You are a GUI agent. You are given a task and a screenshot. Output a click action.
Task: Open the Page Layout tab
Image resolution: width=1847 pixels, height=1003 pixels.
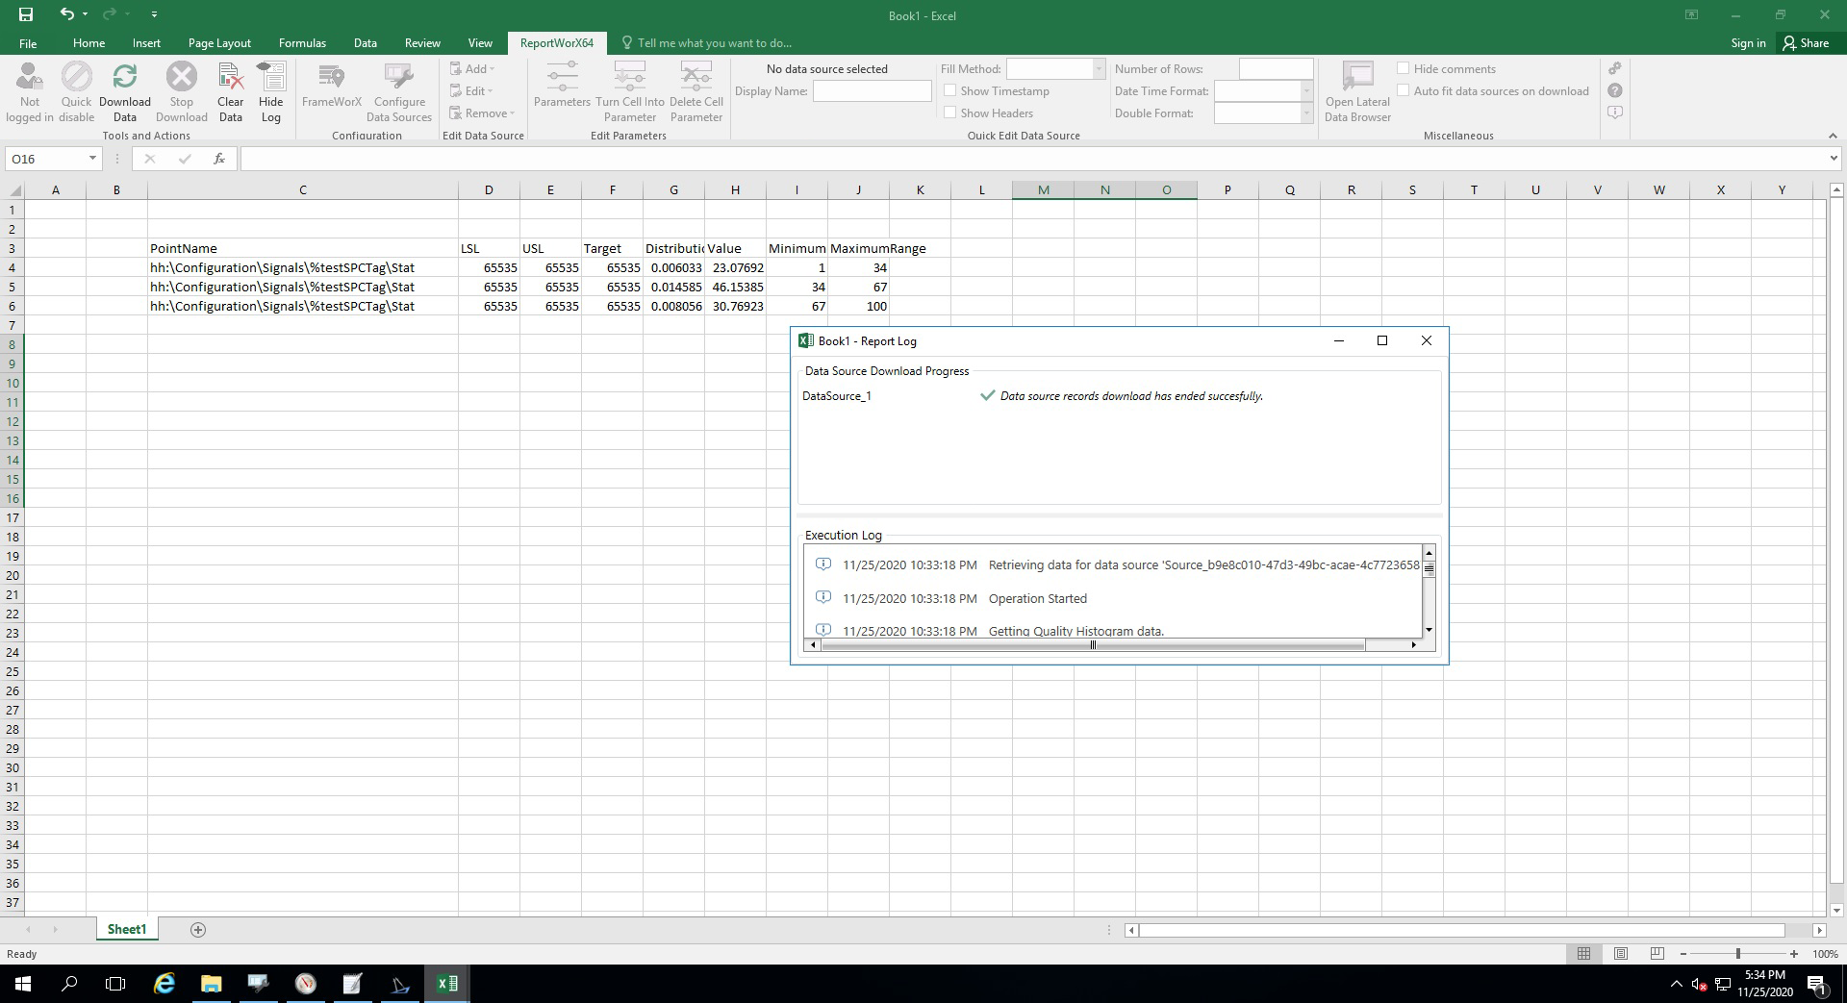tap(219, 43)
